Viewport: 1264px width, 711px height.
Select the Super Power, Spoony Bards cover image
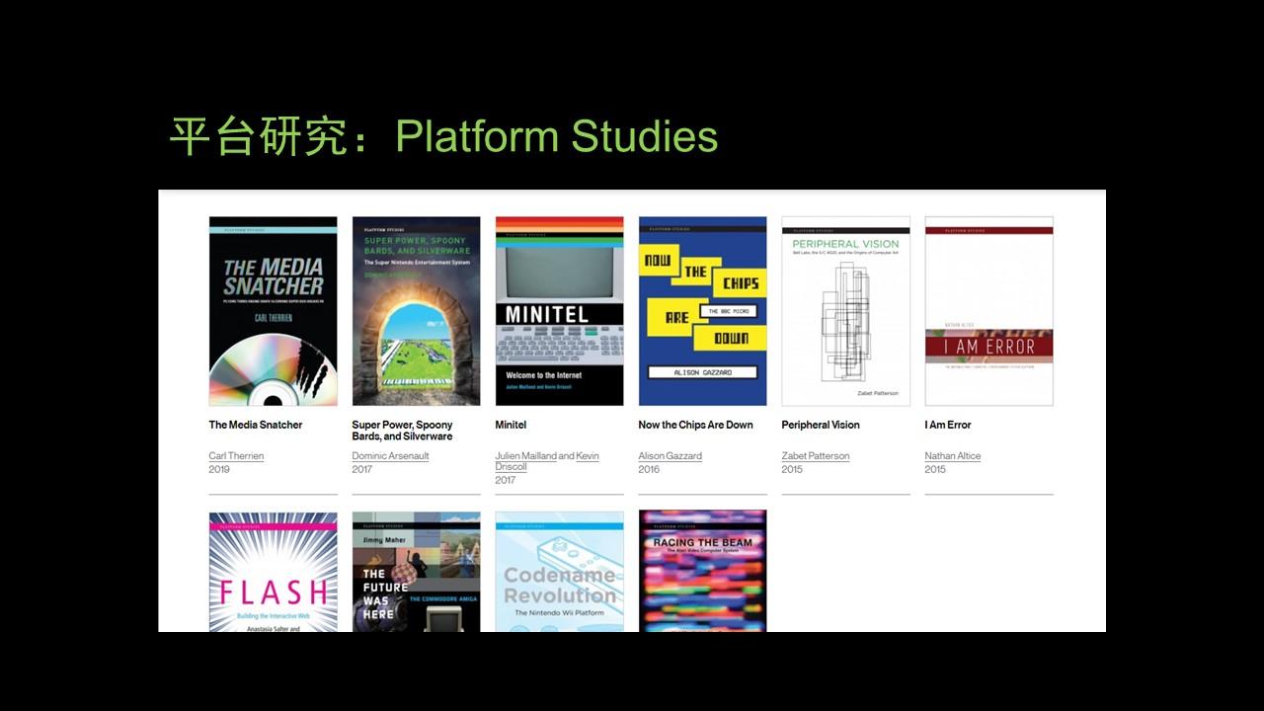[416, 311]
